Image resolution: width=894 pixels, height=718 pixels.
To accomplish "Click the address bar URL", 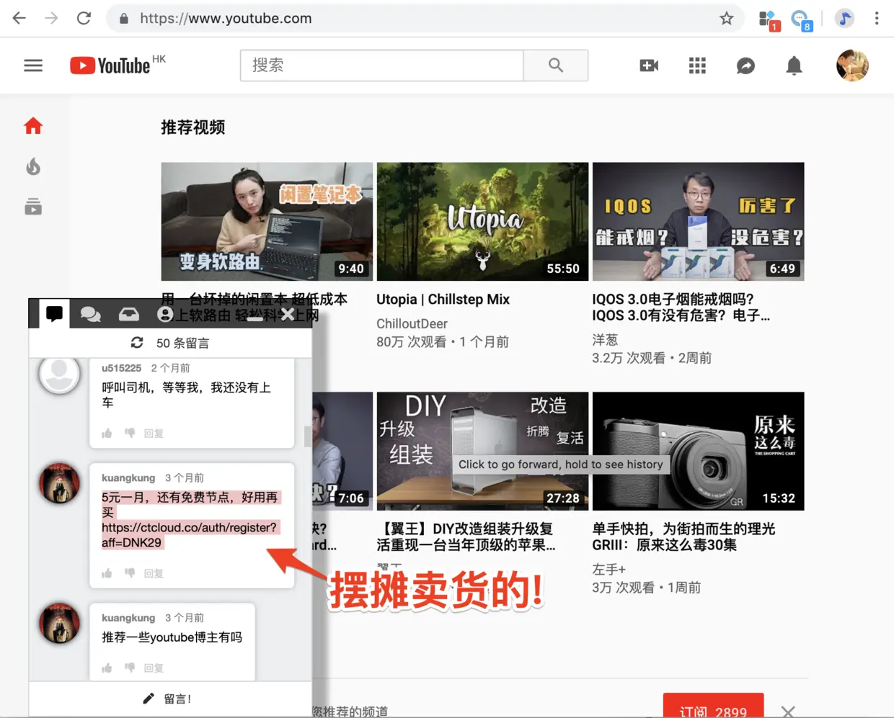I will coord(226,18).
